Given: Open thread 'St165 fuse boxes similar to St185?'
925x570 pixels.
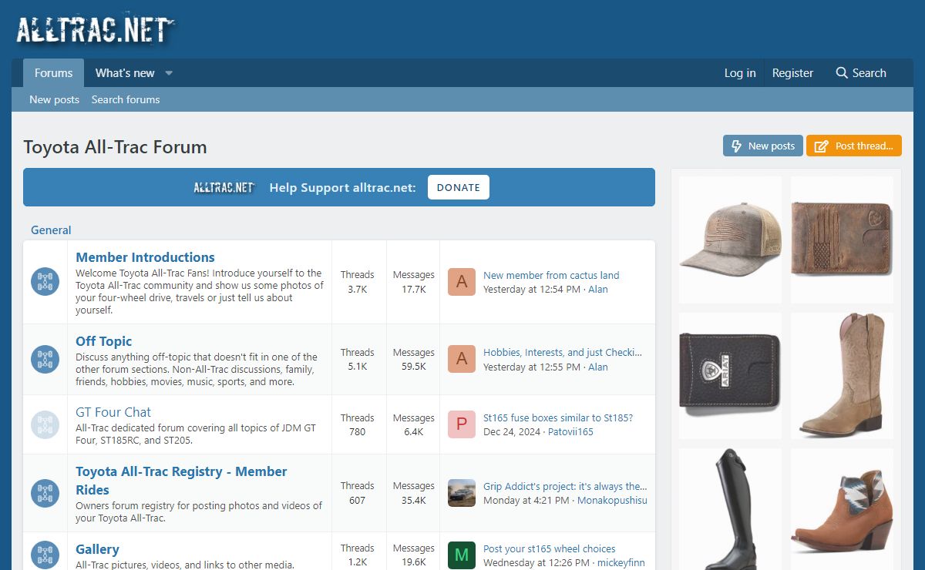Looking at the screenshot, I should [x=558, y=417].
